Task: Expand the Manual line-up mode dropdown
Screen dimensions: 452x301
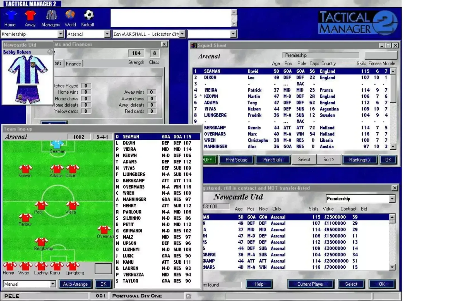Action: click(53, 284)
